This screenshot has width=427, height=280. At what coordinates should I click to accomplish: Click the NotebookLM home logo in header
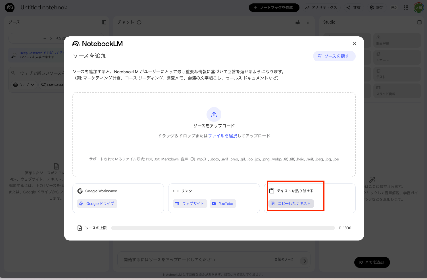10,8
